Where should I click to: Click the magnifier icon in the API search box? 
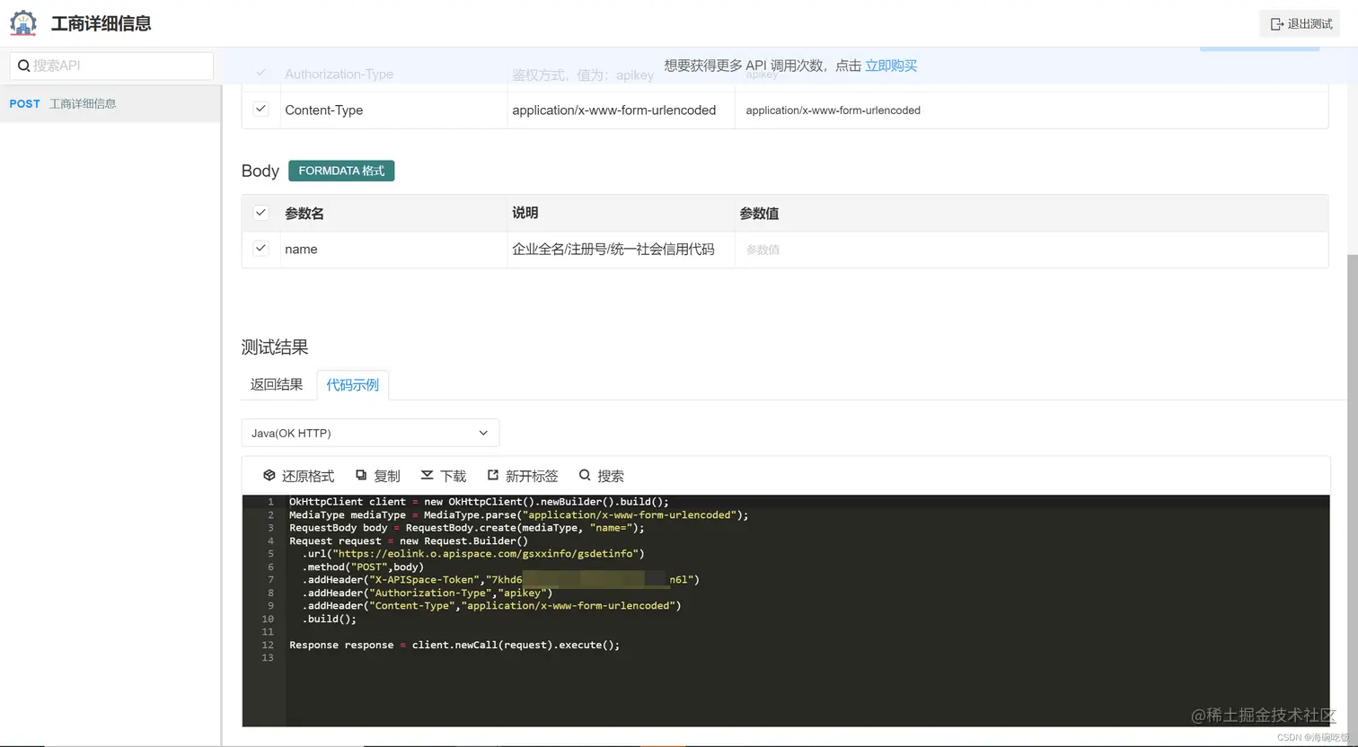point(23,66)
